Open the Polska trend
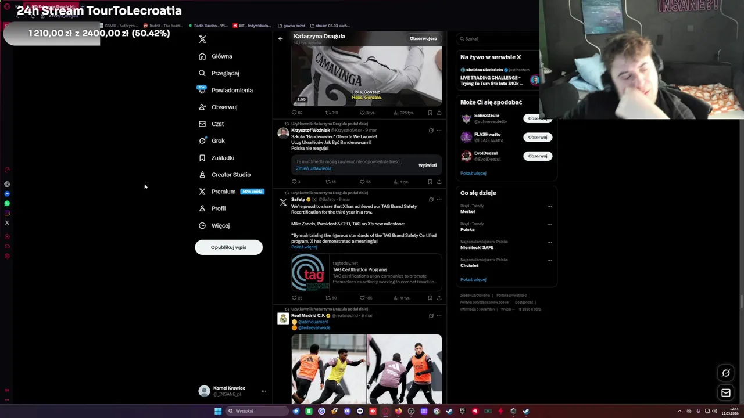This screenshot has height=418, width=744. tap(467, 229)
